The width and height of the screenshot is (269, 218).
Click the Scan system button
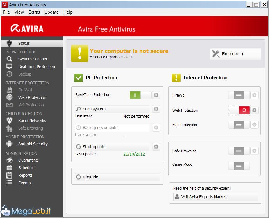pos(112,109)
